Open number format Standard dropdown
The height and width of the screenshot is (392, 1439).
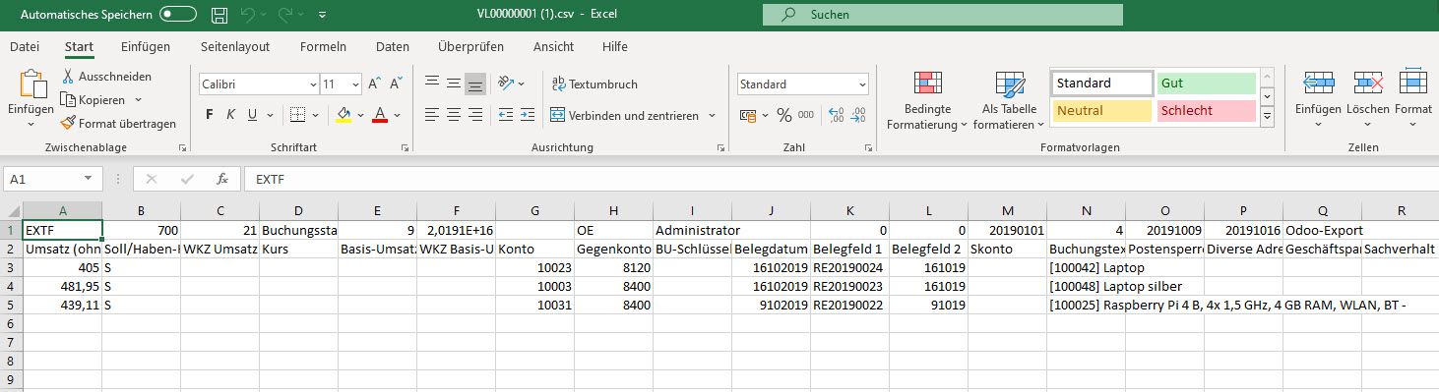(861, 84)
